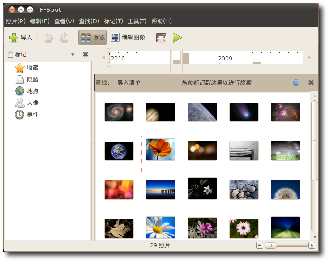
Task: Select the white daisy thumbnail
Action: 161,228
